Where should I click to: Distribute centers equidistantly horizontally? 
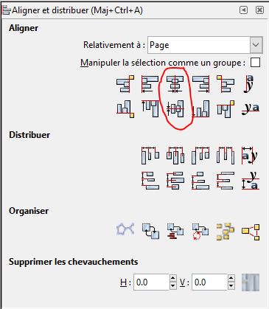(175, 156)
